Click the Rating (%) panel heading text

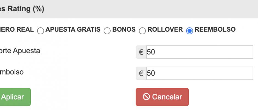(x=22, y=9)
